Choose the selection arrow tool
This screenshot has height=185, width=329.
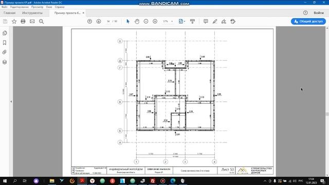(128, 22)
